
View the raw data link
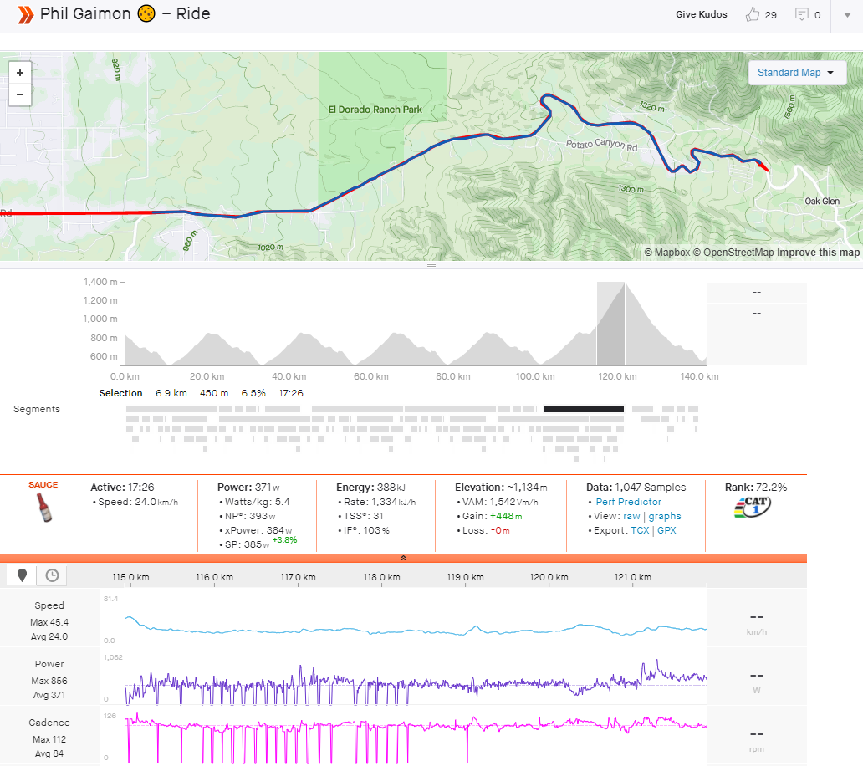[x=631, y=516]
